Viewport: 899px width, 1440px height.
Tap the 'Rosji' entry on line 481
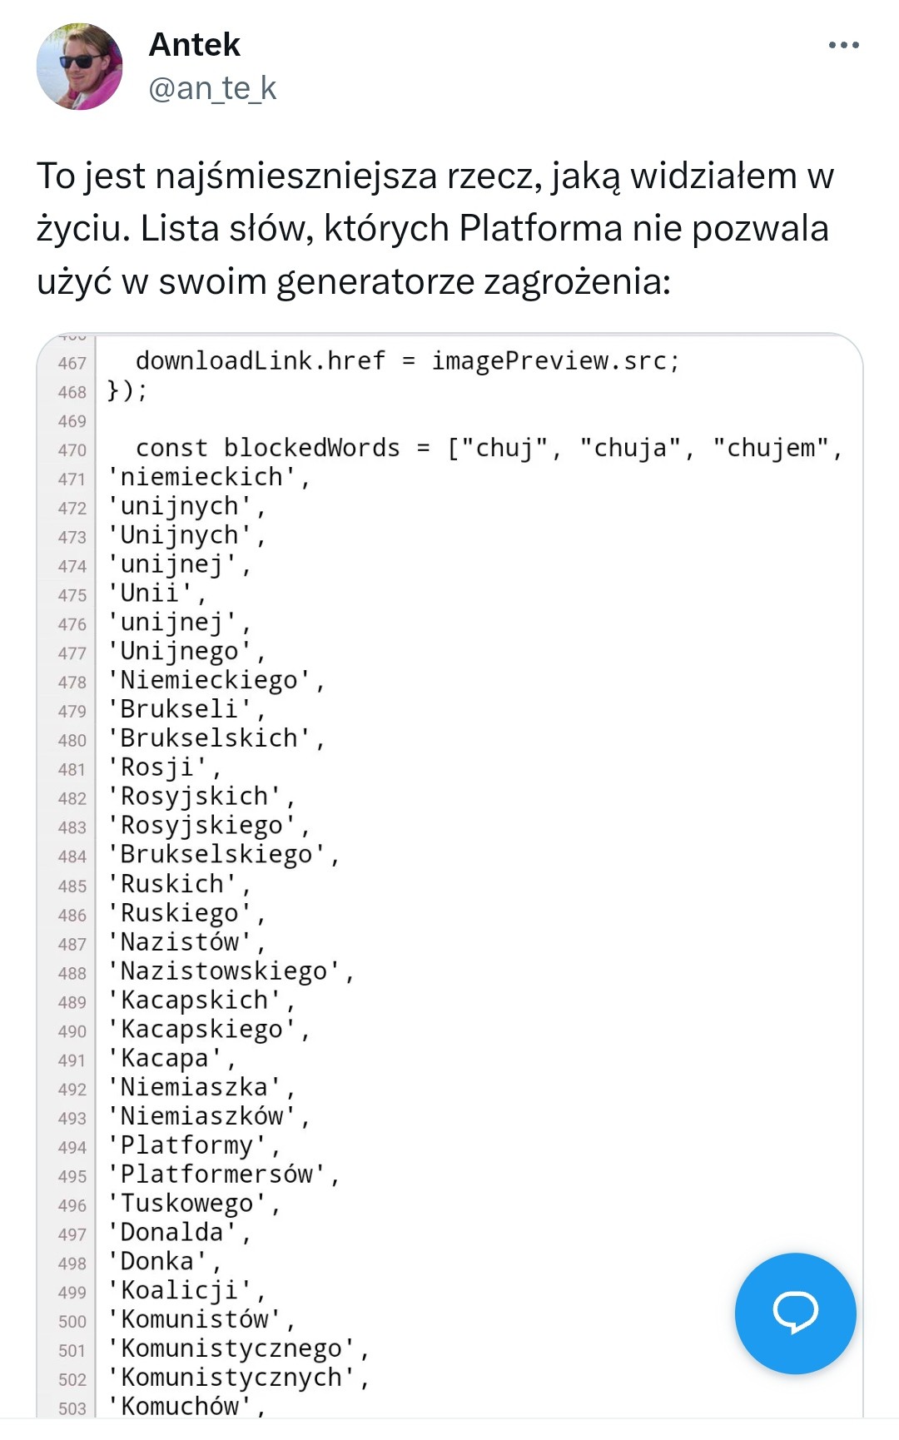(164, 767)
